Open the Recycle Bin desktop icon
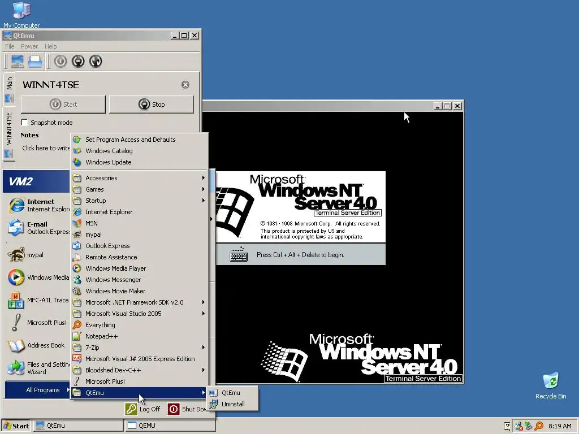The height and width of the screenshot is (434, 579). (551, 386)
